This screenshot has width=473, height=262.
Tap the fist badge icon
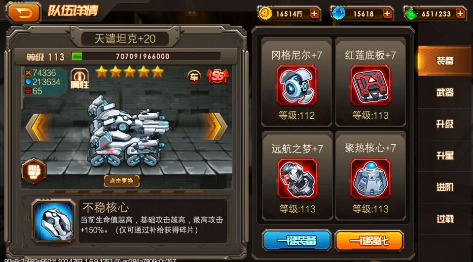(x=34, y=171)
